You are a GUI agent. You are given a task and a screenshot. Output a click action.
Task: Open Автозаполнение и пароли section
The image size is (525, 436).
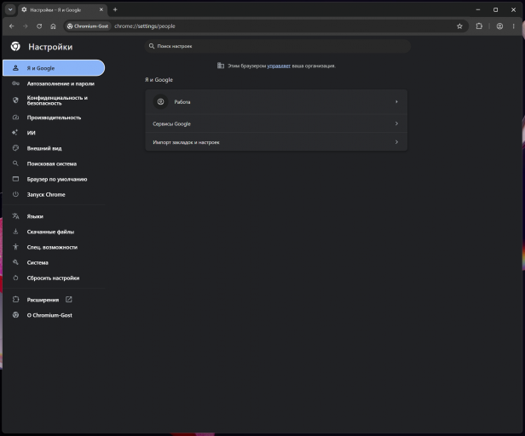(x=54, y=83)
